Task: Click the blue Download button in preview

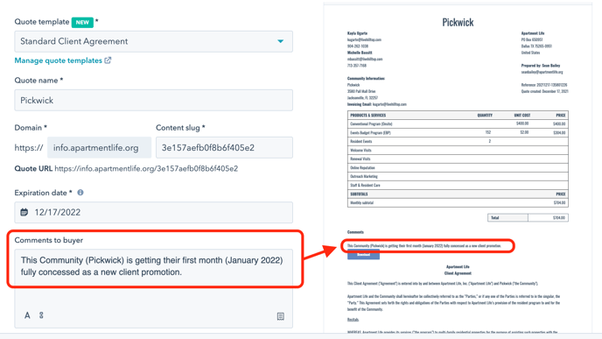Action: pos(364,255)
